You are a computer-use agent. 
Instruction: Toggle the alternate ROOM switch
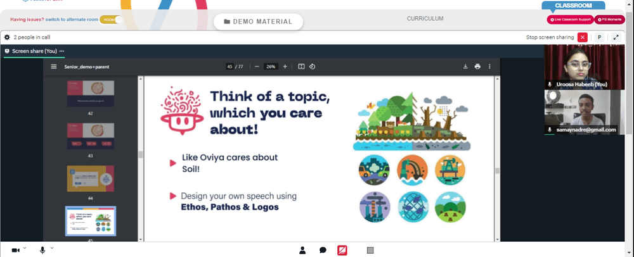(111, 20)
